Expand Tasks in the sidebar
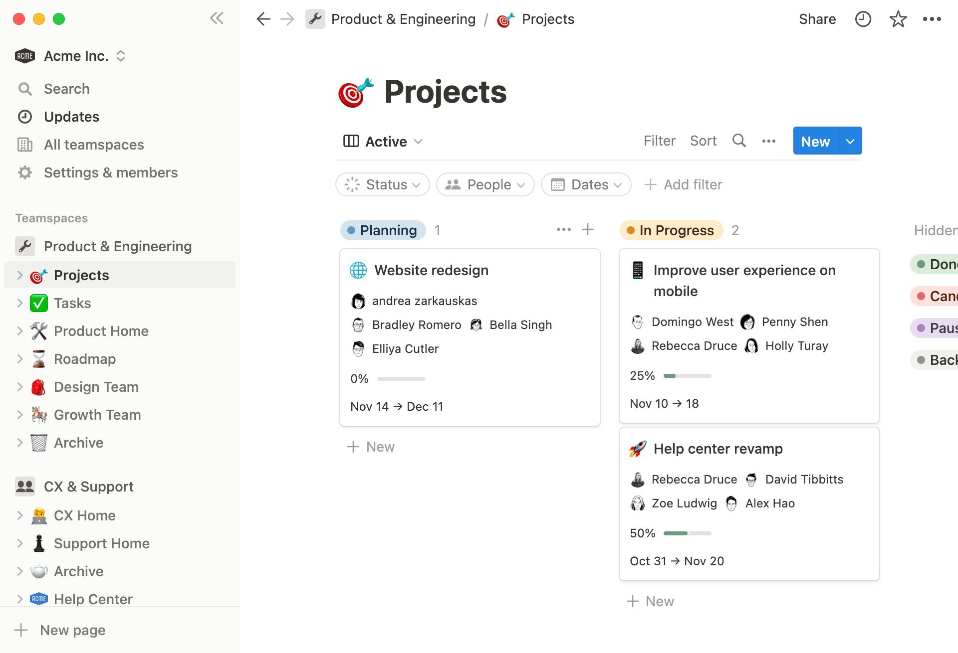Viewport: 958px width, 653px height. point(20,303)
